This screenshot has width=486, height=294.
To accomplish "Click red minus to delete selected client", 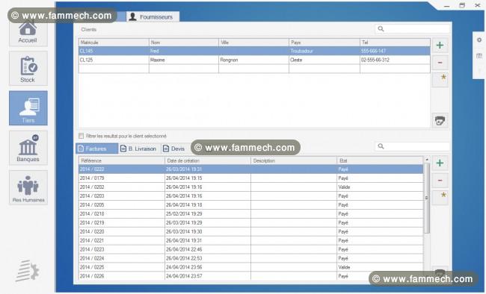I will pos(440,63).
